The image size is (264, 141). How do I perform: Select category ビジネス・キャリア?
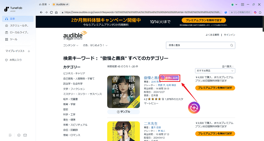click(x=74, y=73)
